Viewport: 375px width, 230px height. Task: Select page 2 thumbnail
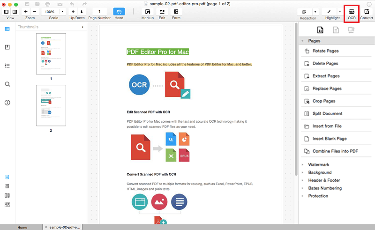pos(51,105)
